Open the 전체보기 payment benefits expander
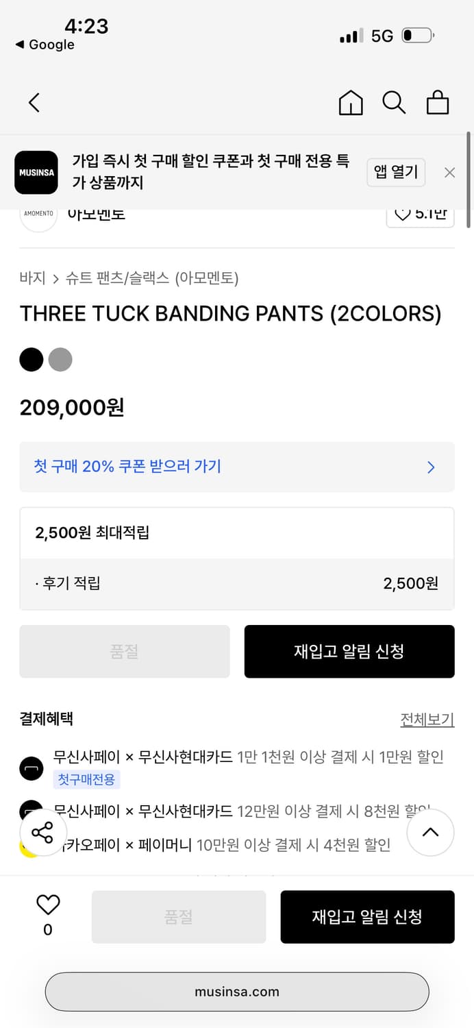Screen dimensions: 474x1028 427,718
